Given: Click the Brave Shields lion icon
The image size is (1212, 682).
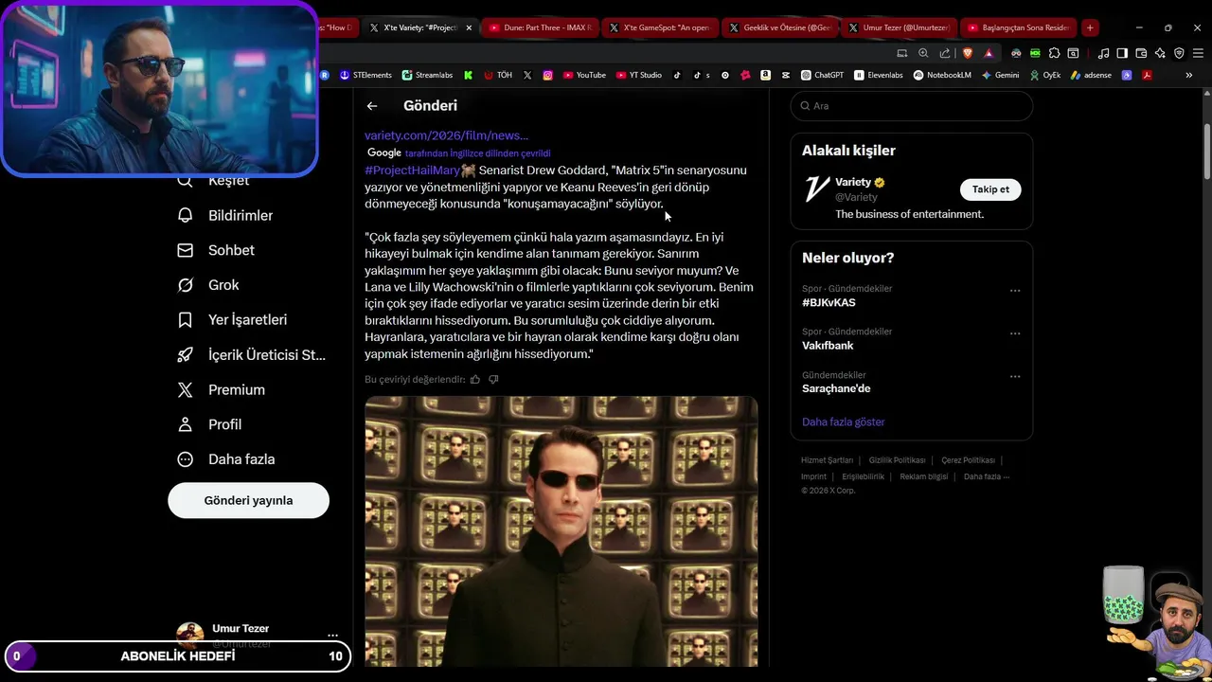Looking at the screenshot, I should tap(968, 53).
